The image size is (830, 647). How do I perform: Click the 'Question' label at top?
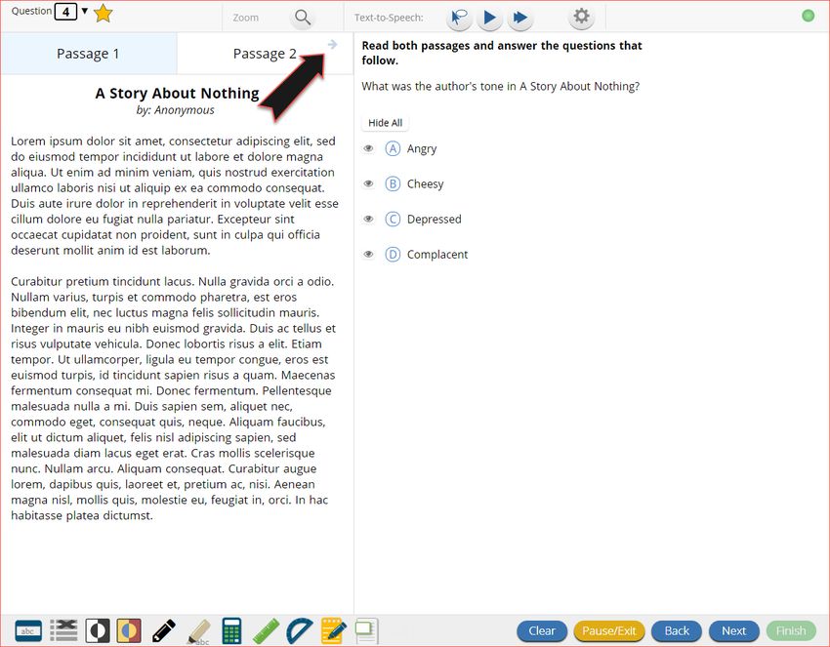click(x=32, y=11)
